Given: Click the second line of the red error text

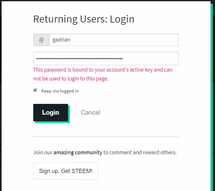Looking at the screenshot, I should click(71, 79).
